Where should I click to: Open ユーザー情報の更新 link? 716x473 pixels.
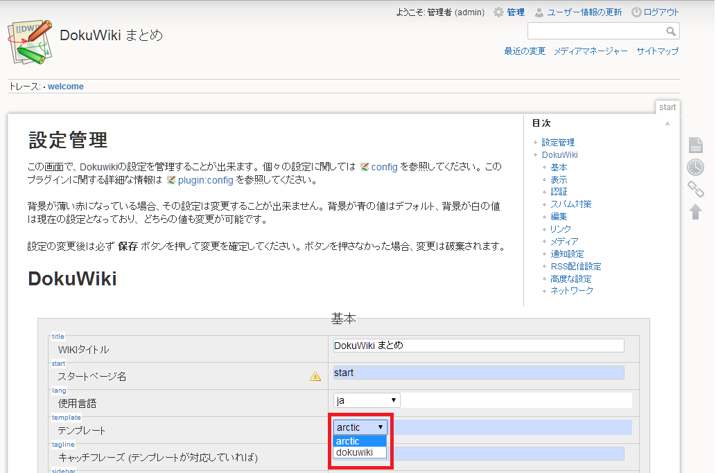tap(584, 12)
